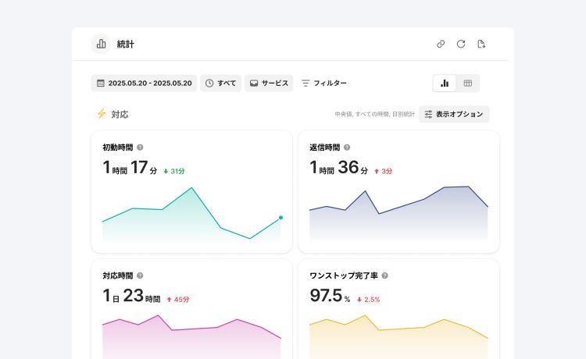Open the すべて time filter dropdown
586x359 pixels.
click(x=220, y=84)
